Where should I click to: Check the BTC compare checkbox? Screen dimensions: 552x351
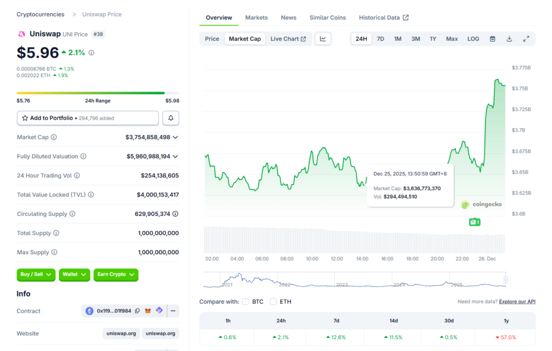click(x=246, y=302)
